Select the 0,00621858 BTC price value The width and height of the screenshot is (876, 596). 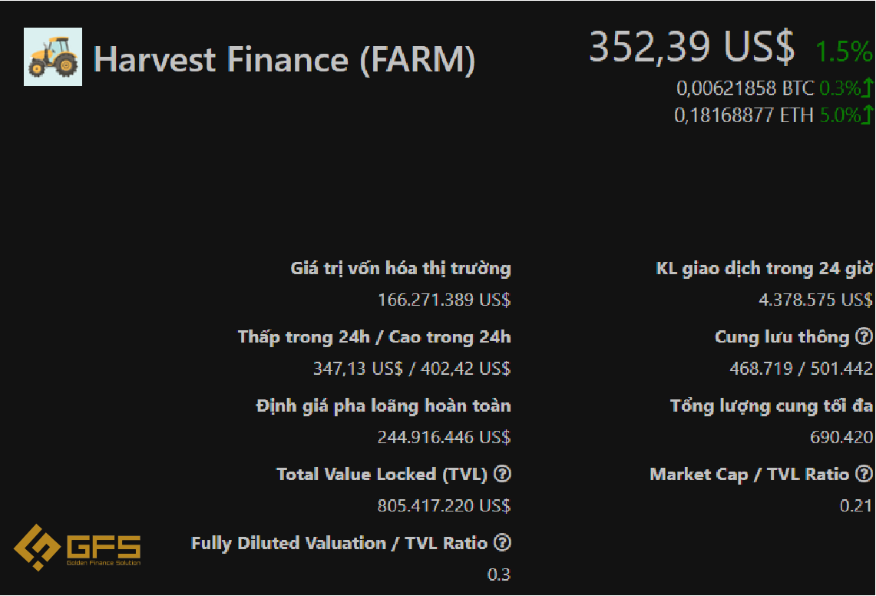tap(745, 88)
